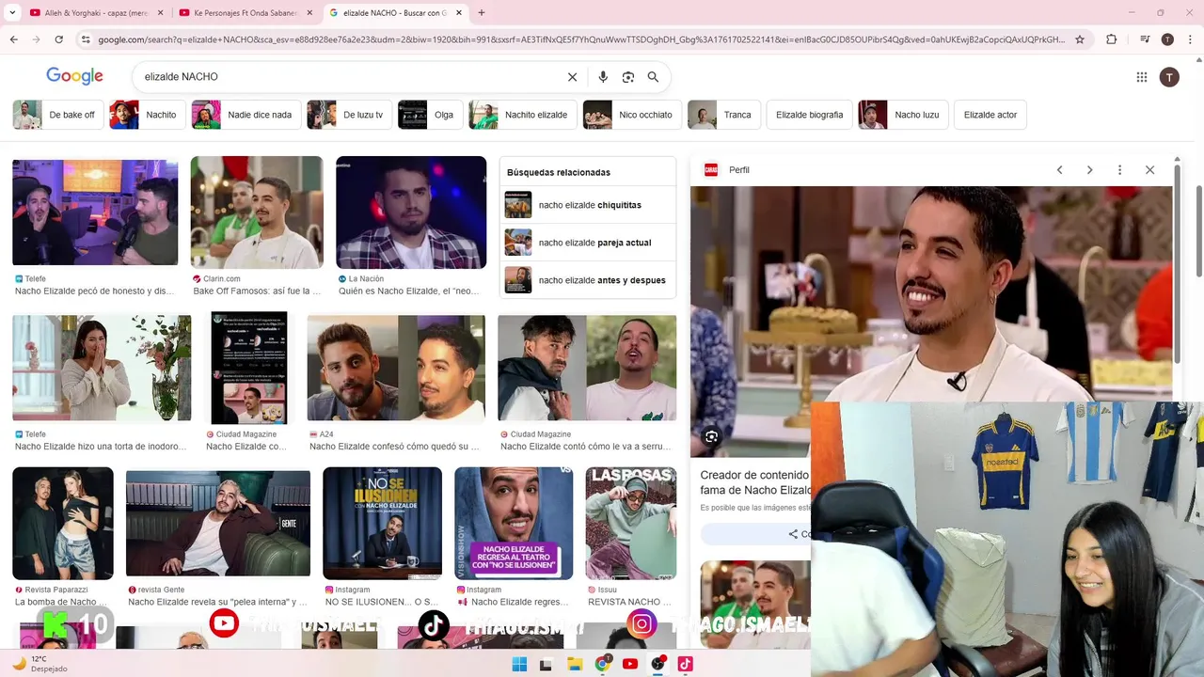Screen dimensions: 1204x677
Task: Switch to Ke Personajes Ft Onda Sabanera tab
Action: point(245,13)
